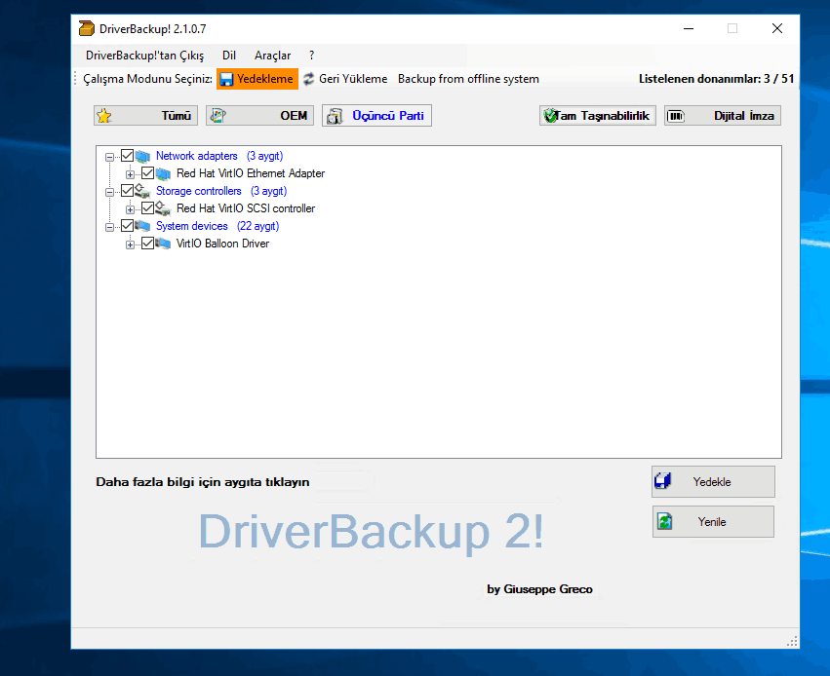Select the Red Hat VirtIO SCSI controller row

(246, 208)
